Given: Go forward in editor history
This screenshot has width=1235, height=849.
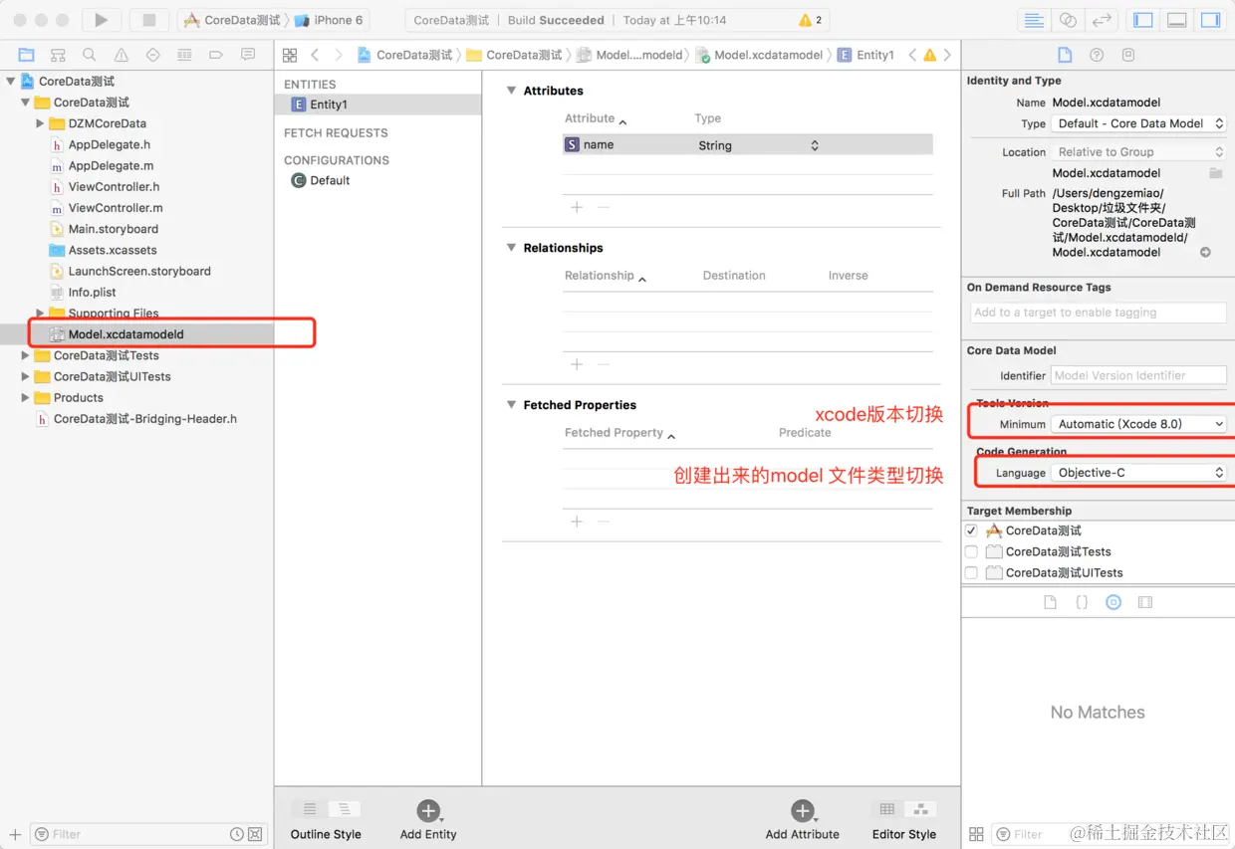Looking at the screenshot, I should coord(339,55).
